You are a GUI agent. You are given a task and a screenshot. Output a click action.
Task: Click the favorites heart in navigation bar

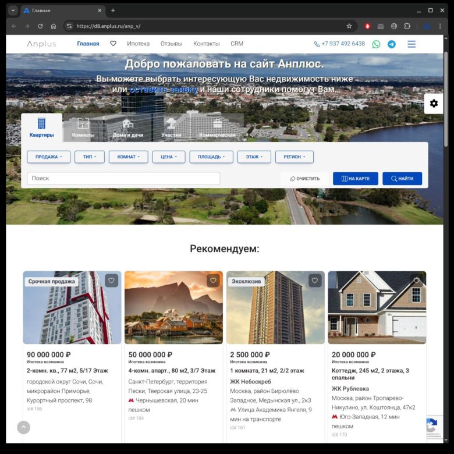click(x=113, y=44)
